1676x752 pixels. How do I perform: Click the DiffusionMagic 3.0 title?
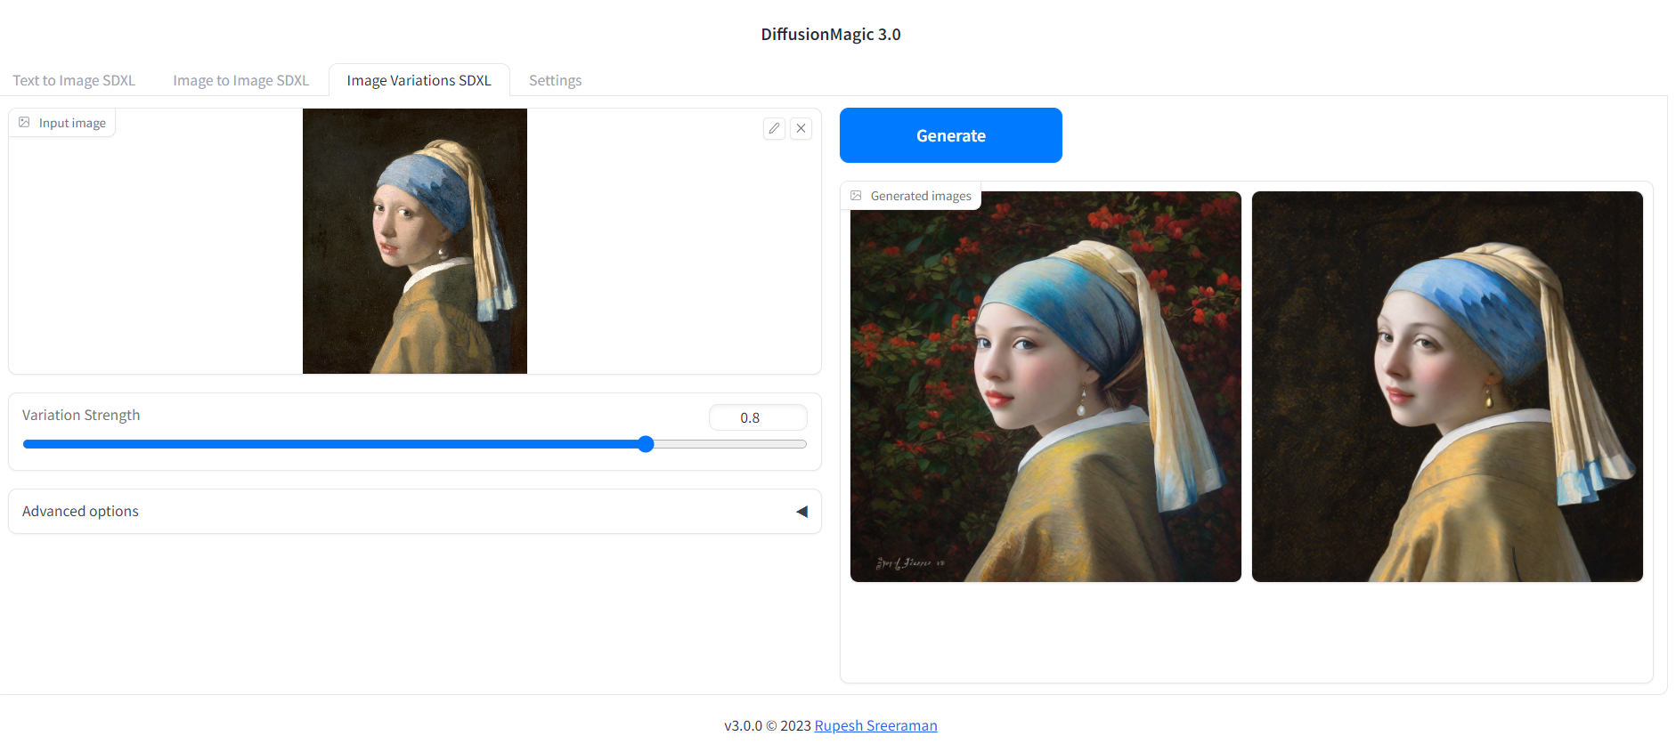(x=831, y=34)
